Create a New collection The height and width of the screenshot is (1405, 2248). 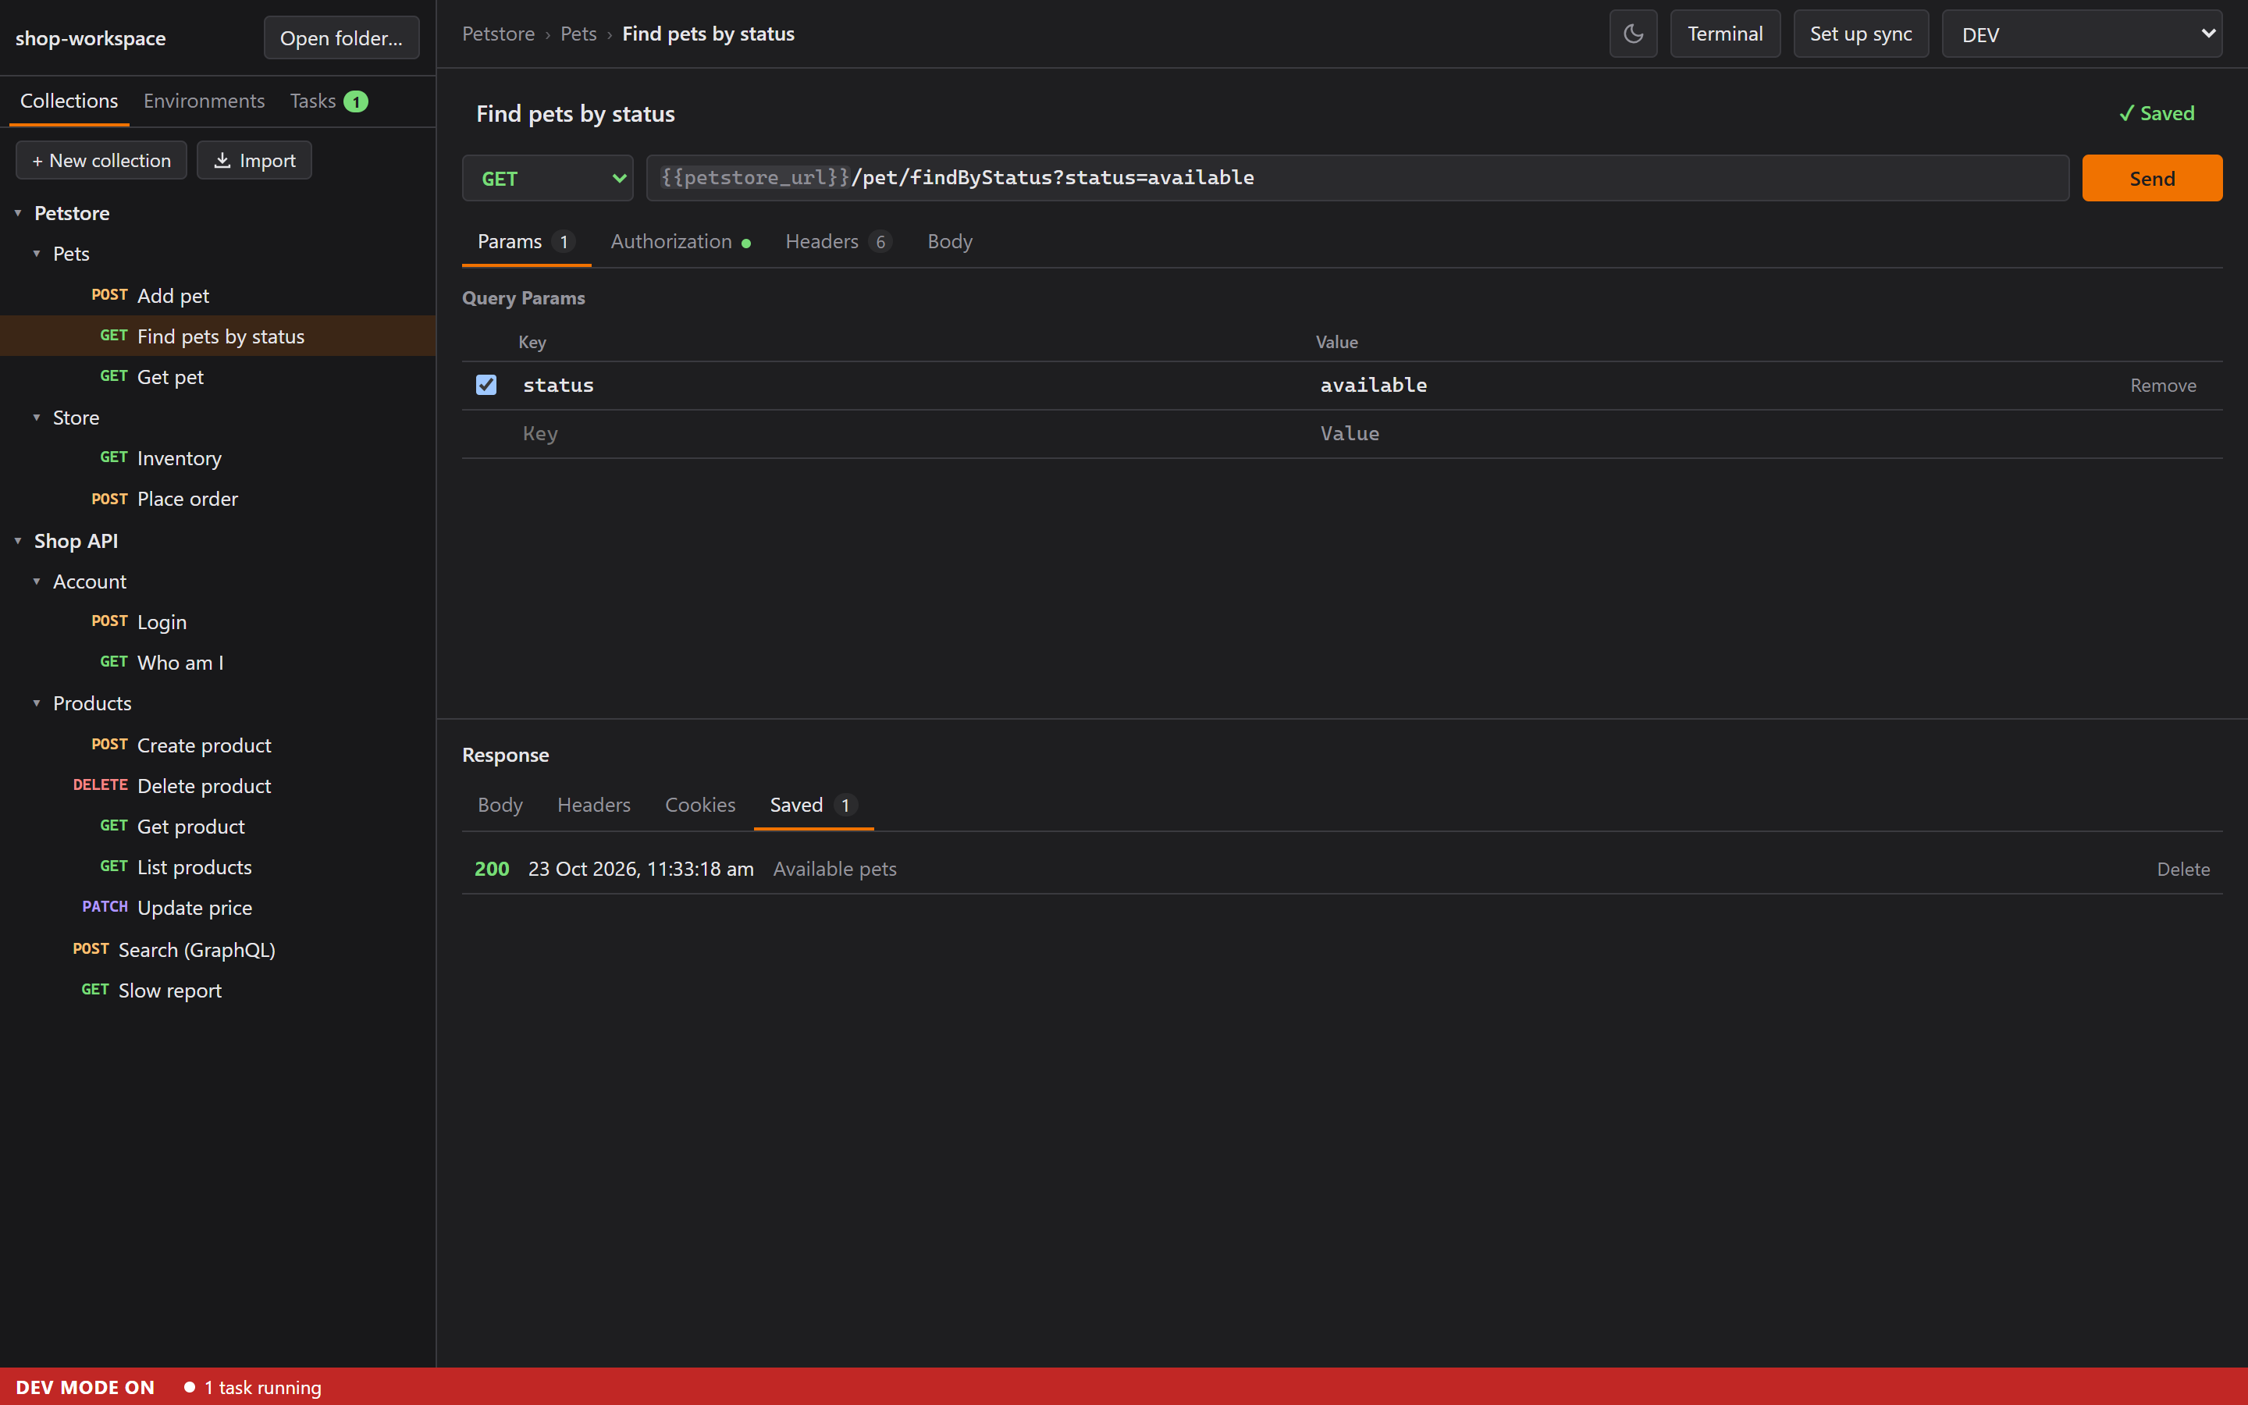point(101,160)
